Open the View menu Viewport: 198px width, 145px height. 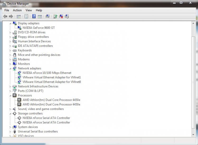point(29,10)
